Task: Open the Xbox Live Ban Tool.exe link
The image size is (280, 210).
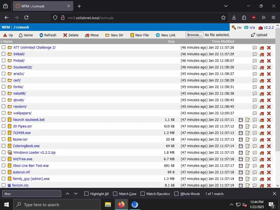Action: [x=31, y=165]
